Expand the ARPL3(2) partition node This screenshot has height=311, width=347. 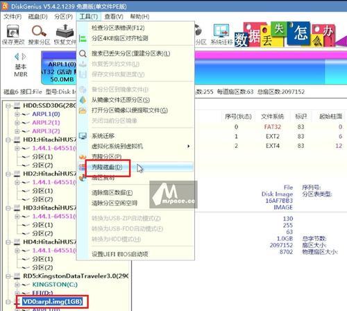(x=17, y=131)
